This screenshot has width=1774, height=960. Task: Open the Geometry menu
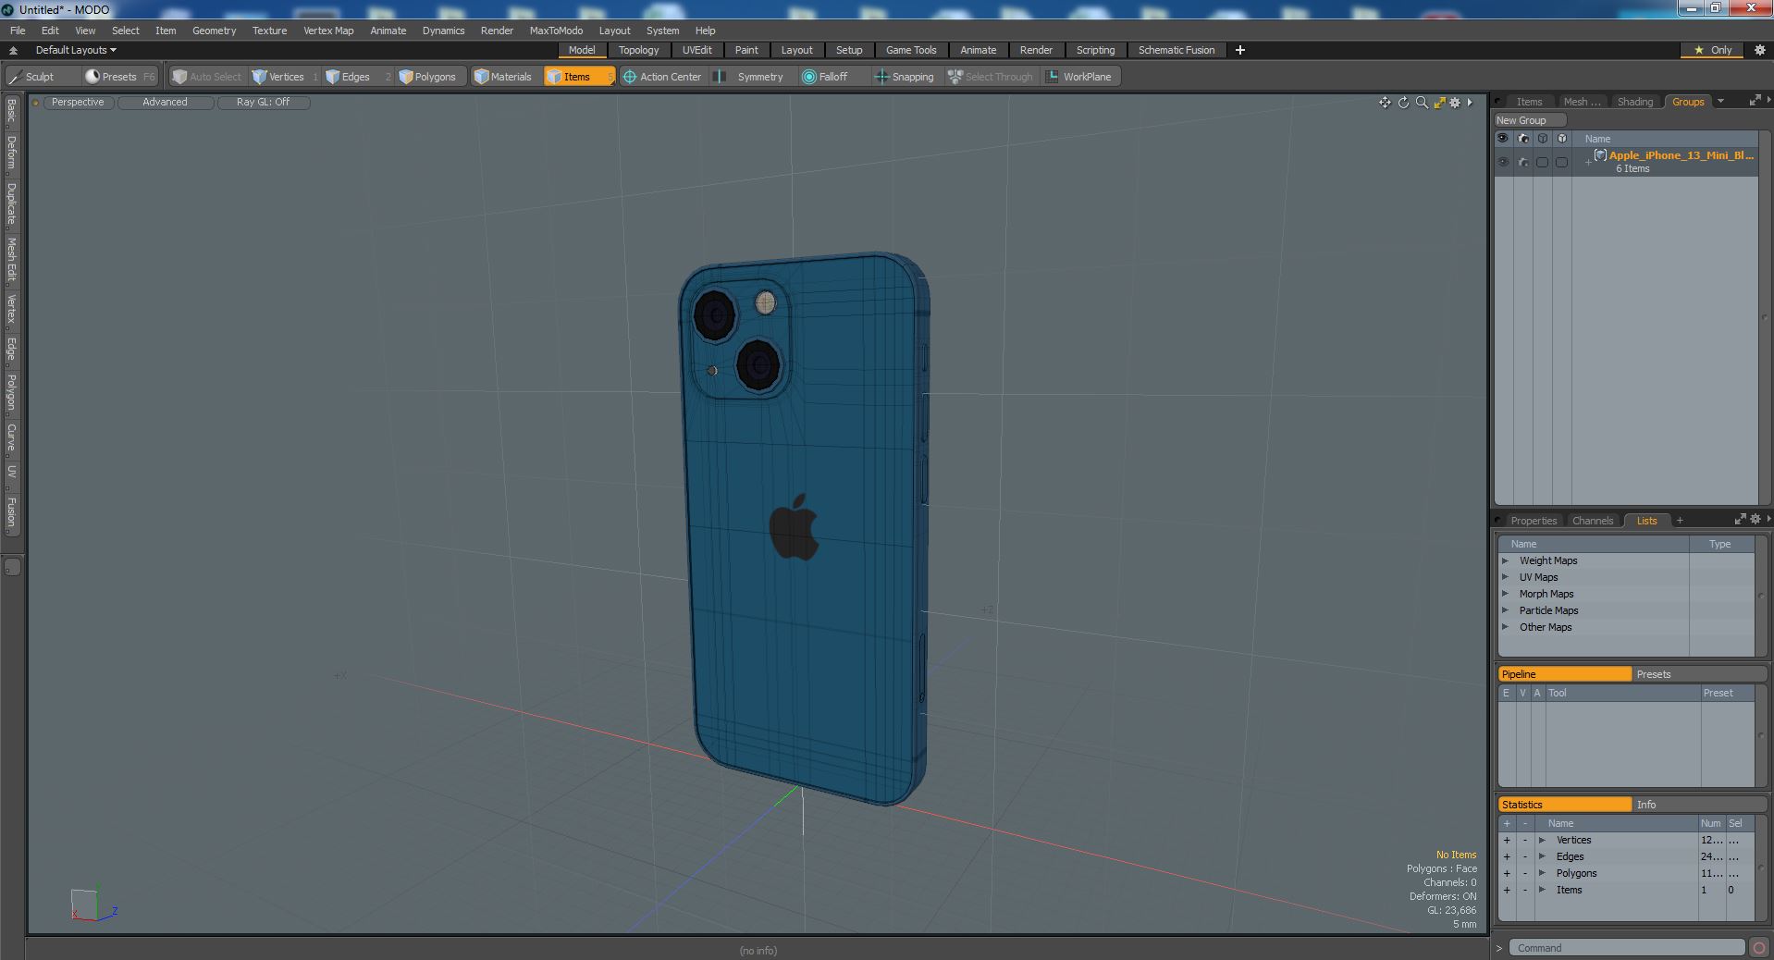pyautogui.click(x=214, y=31)
